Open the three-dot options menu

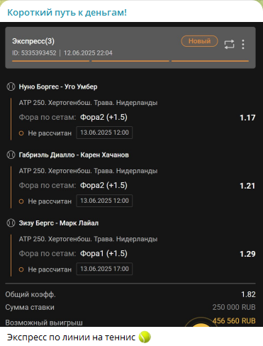pos(243,44)
